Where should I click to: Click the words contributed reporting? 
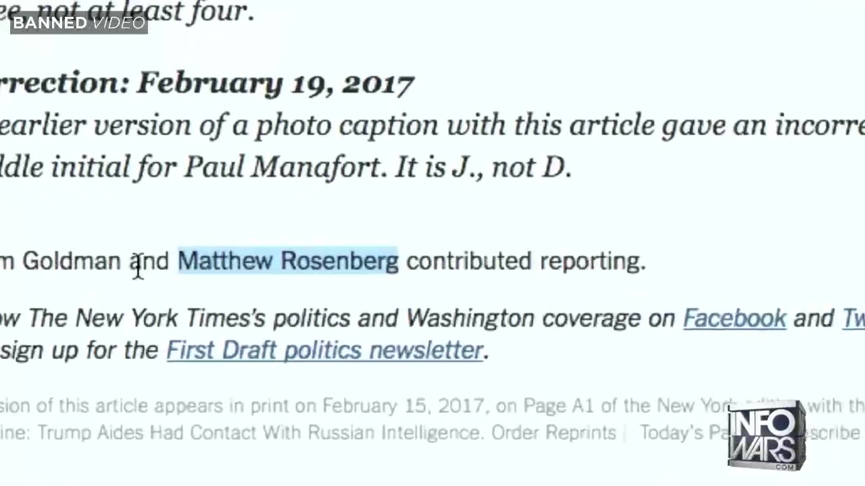(x=525, y=261)
